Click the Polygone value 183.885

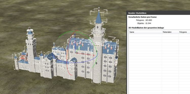(148, 20)
